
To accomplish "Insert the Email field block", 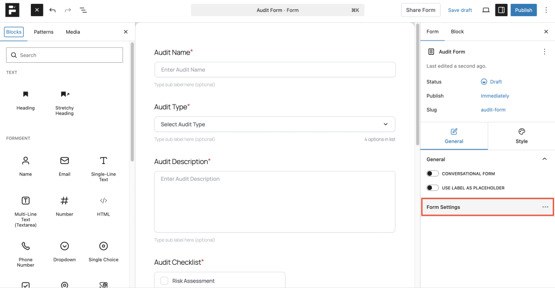I will pyautogui.click(x=64, y=166).
